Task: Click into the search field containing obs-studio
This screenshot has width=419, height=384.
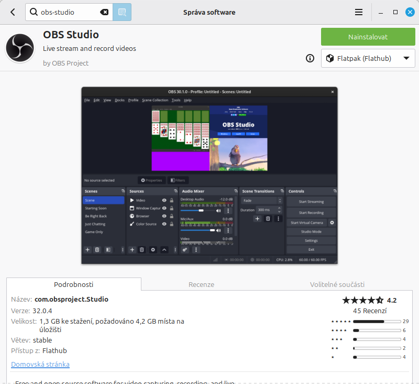Action: coord(68,12)
